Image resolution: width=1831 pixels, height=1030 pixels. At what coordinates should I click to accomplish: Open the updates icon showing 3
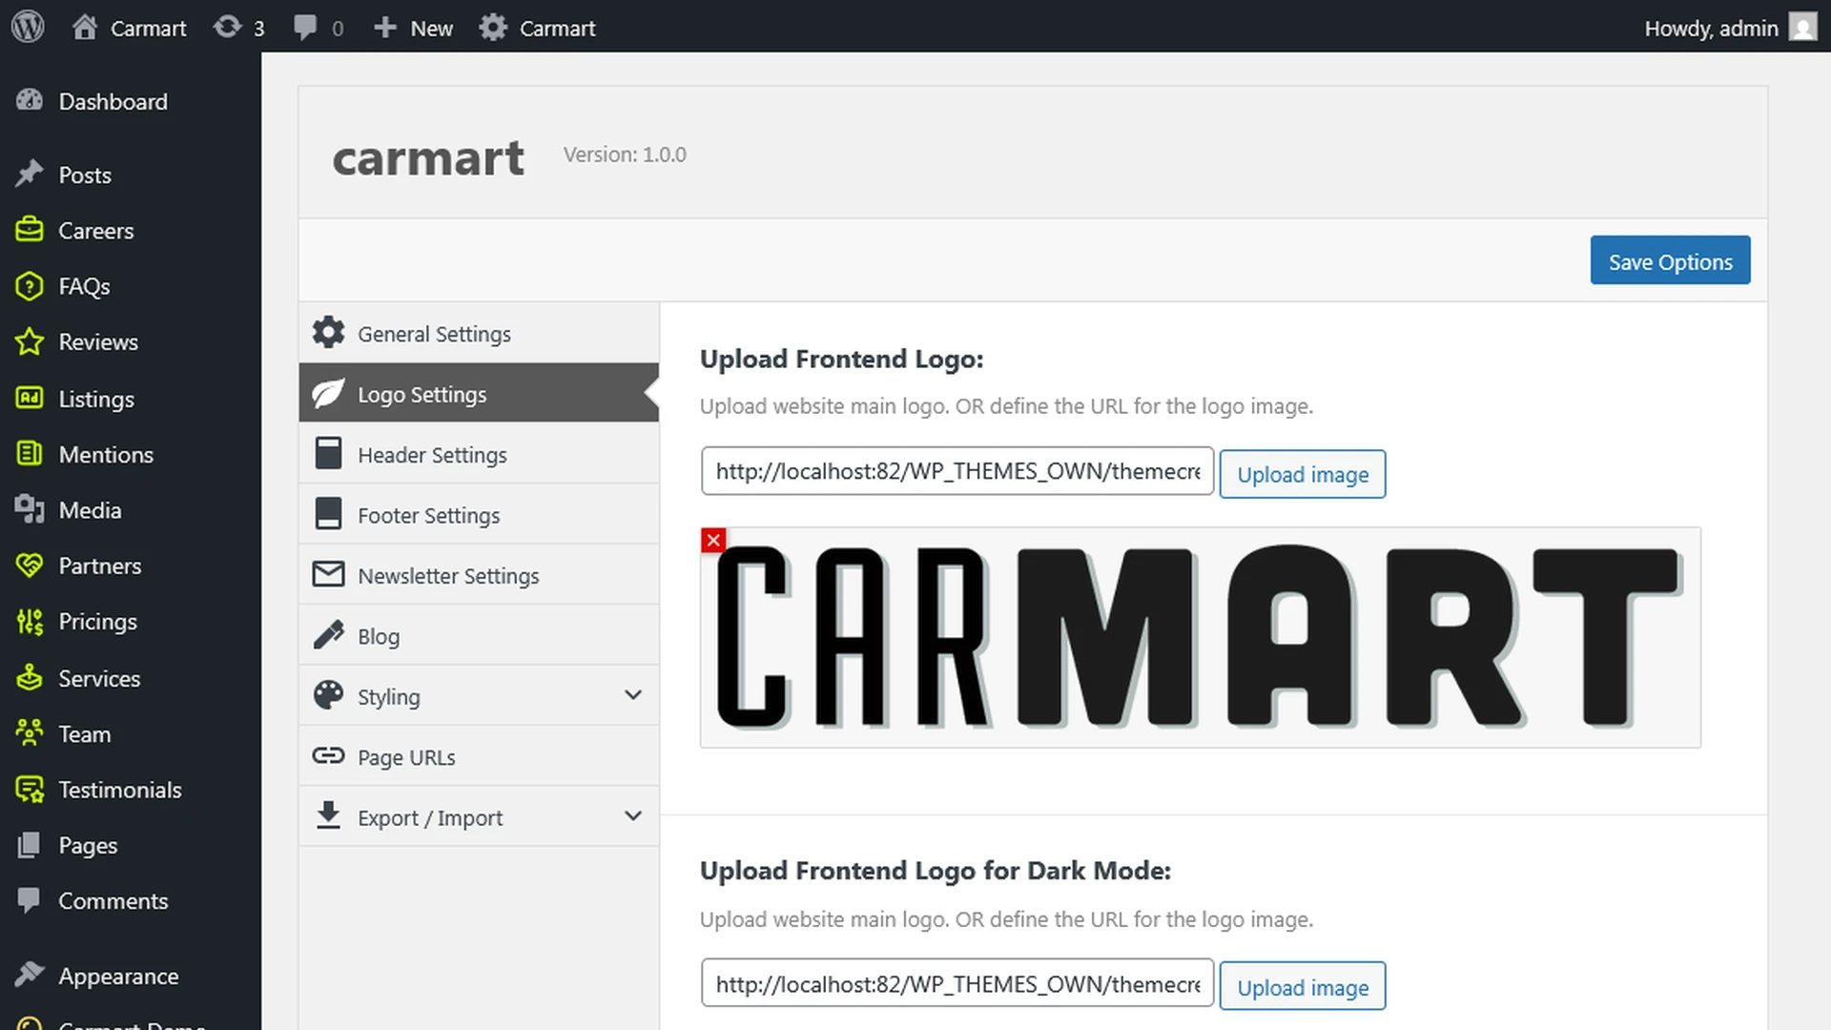click(227, 28)
